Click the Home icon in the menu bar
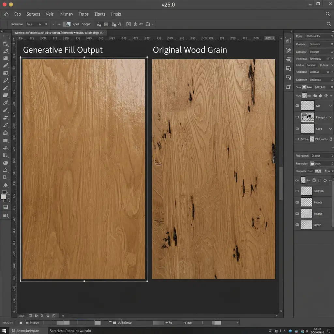Image resolution: width=334 pixels, height=334 pixels. point(6,14)
